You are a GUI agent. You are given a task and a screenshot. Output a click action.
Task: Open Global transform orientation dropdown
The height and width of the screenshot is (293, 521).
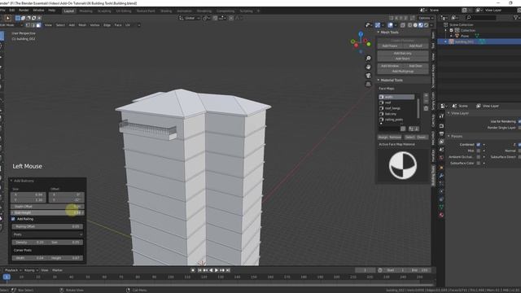[190, 18]
